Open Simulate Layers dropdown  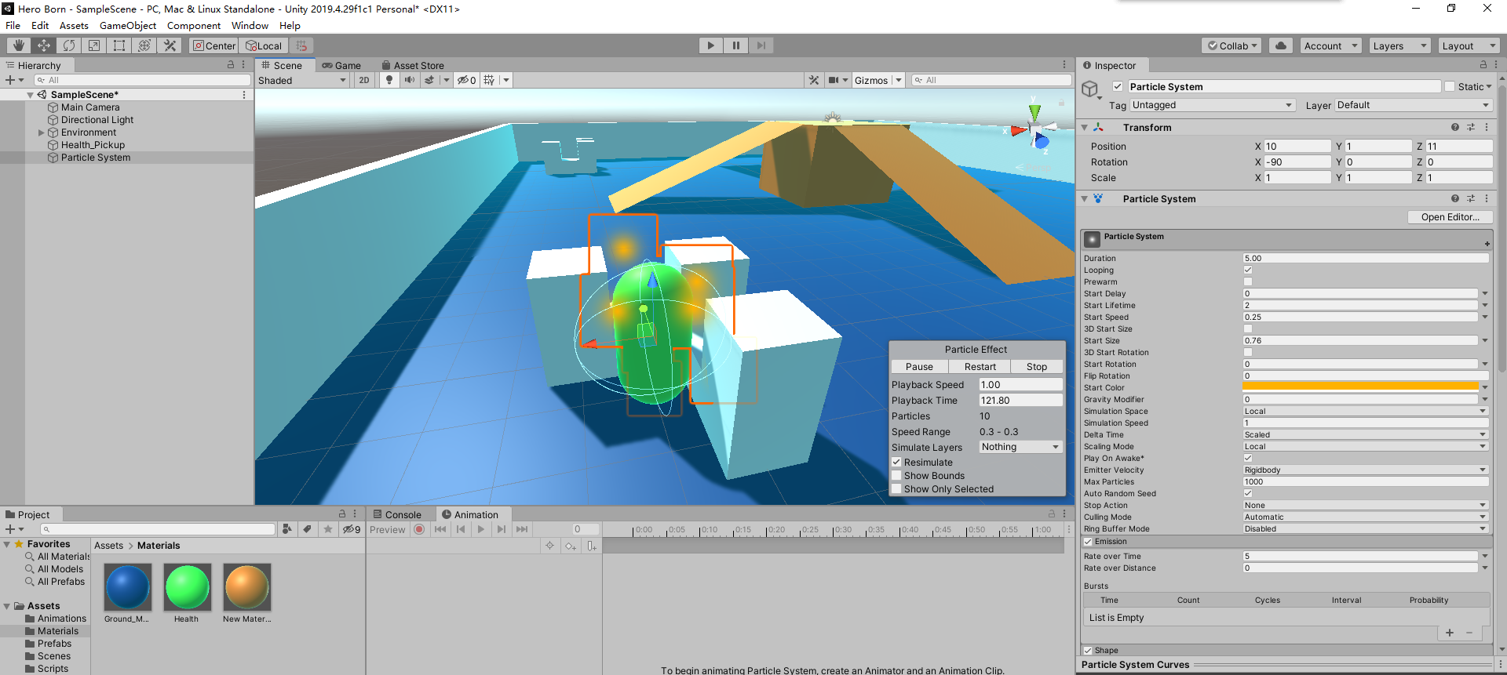tap(1020, 447)
